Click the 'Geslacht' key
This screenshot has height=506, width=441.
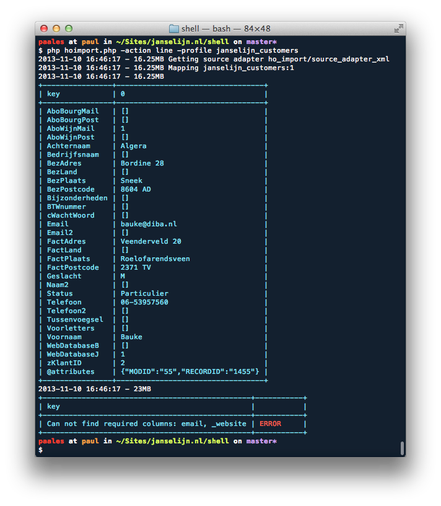click(x=64, y=276)
